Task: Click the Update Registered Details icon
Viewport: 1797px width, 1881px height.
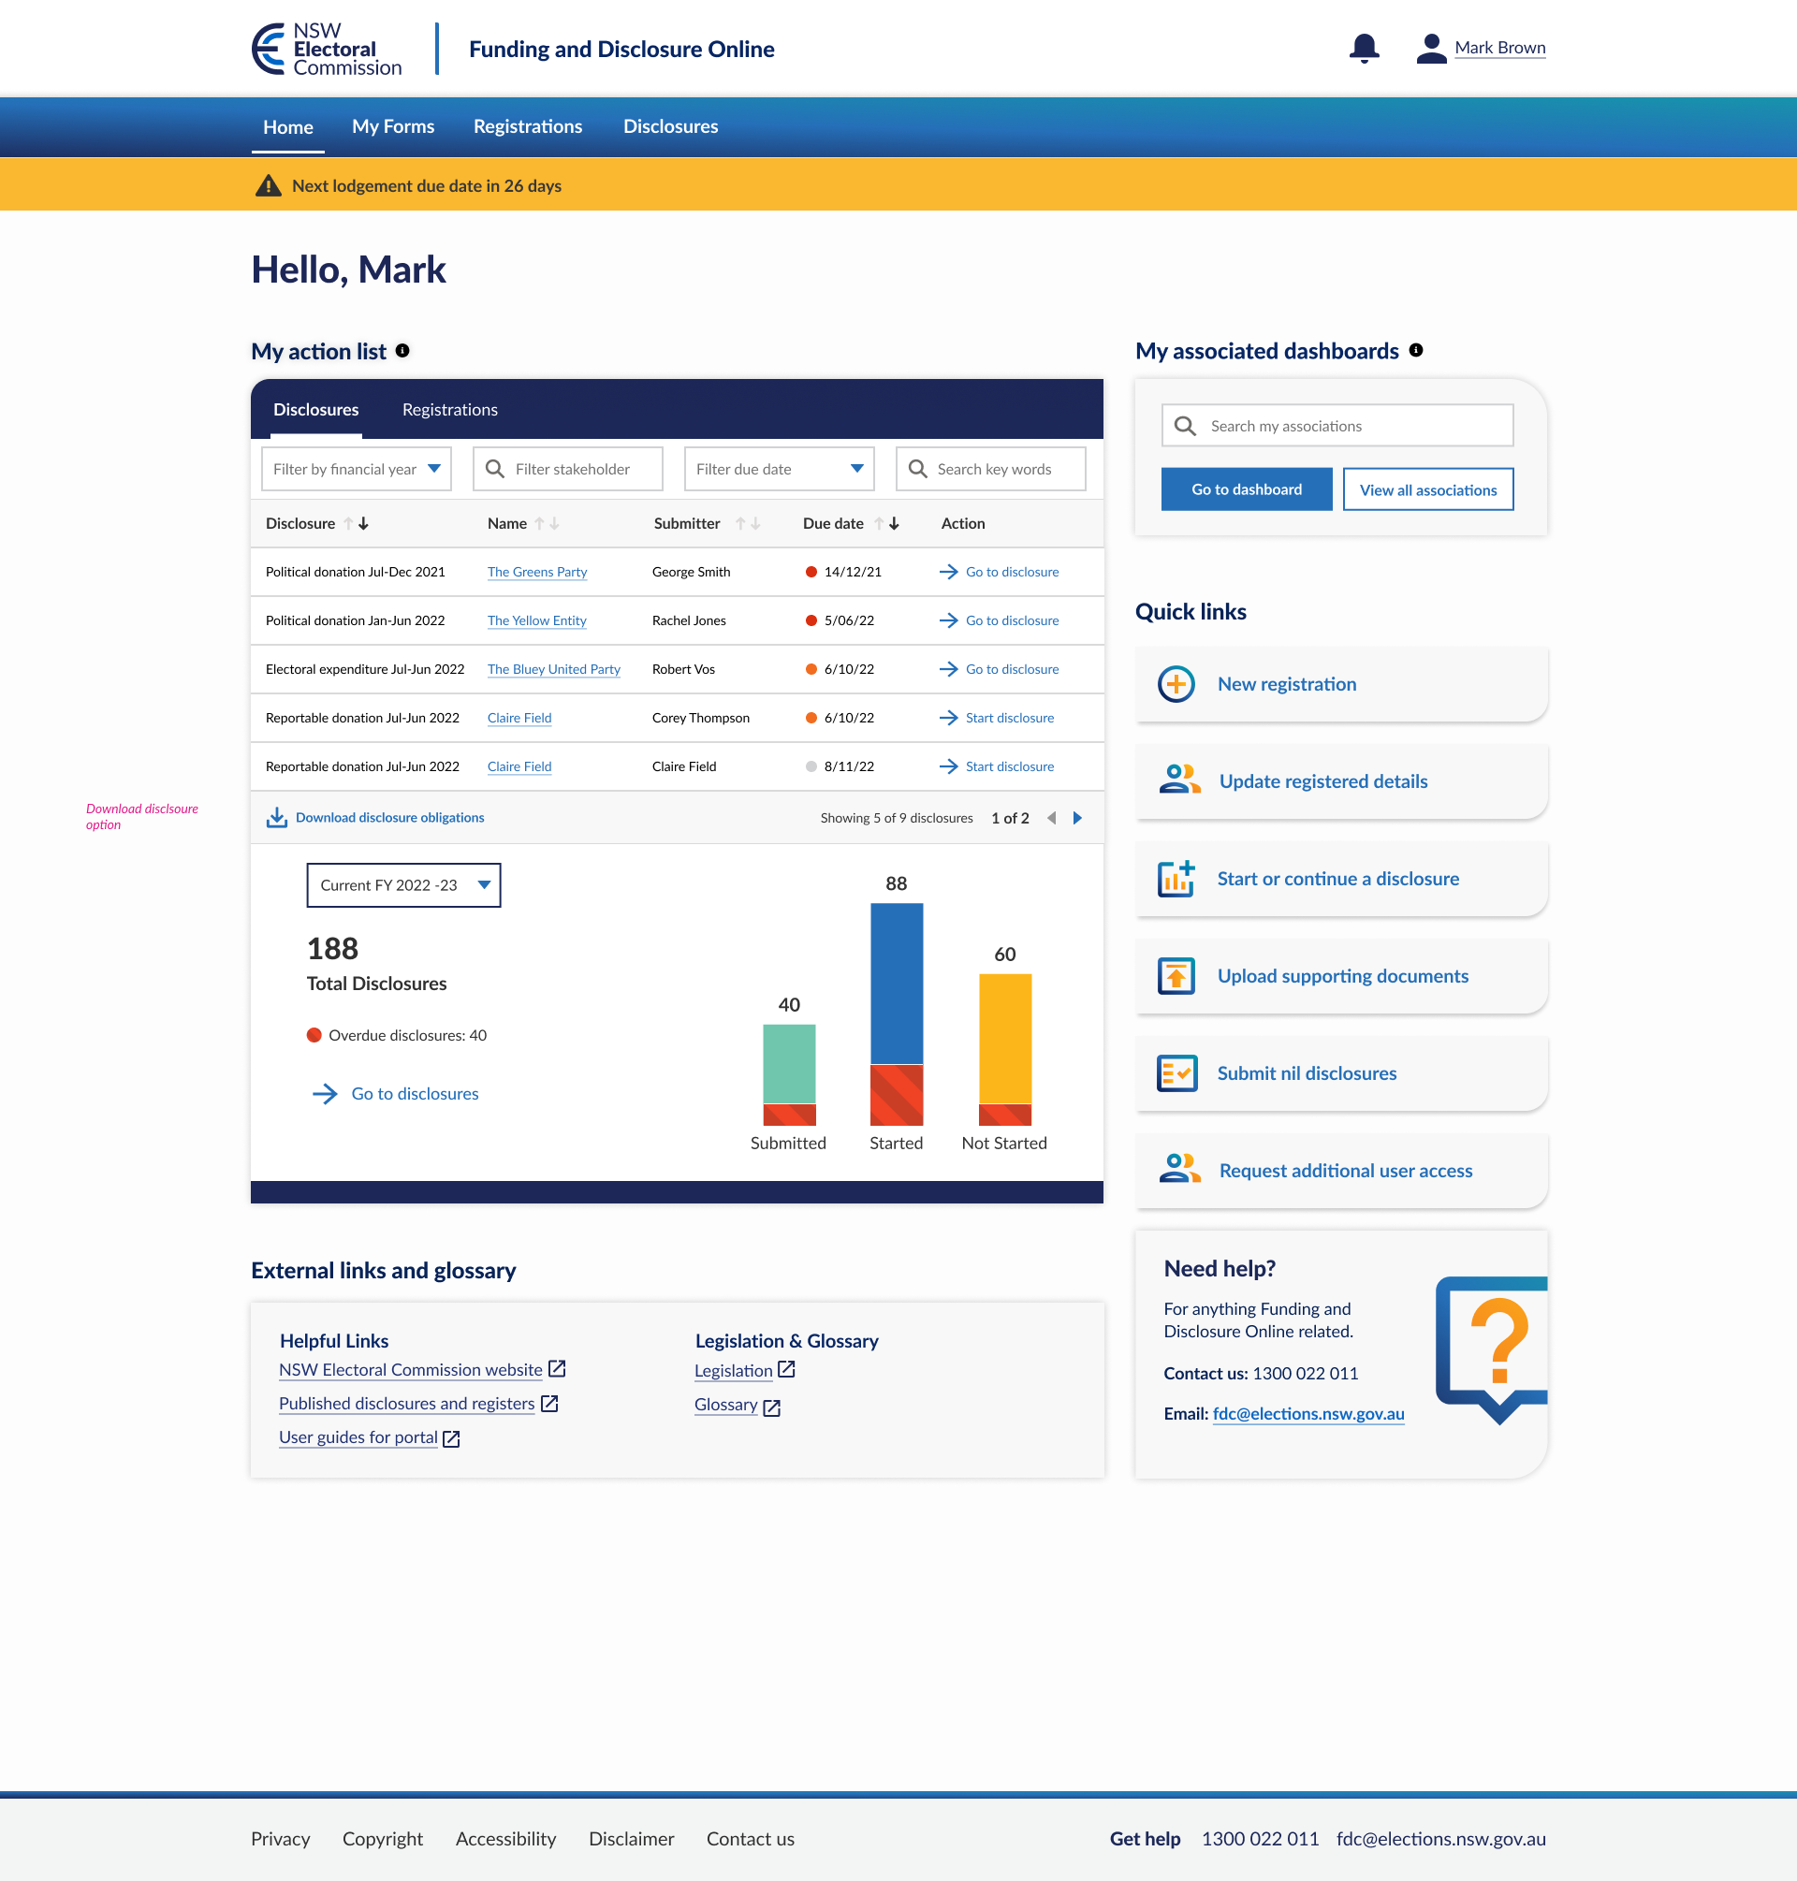Action: [x=1176, y=781]
